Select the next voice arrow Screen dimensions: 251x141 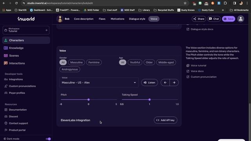[x=174, y=83]
